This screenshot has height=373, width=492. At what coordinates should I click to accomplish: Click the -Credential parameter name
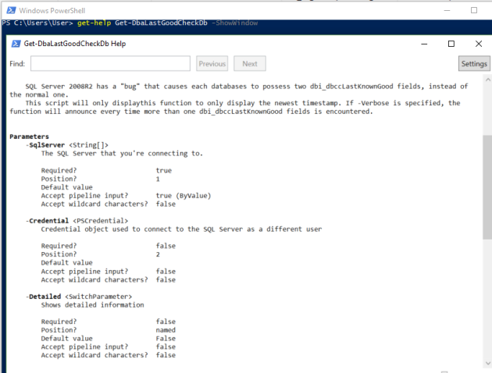[x=47, y=221]
